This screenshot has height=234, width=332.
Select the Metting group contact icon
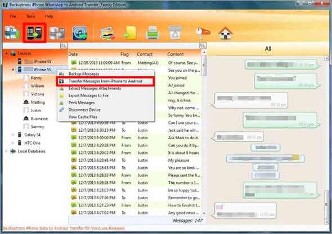pyautogui.click(x=26, y=102)
